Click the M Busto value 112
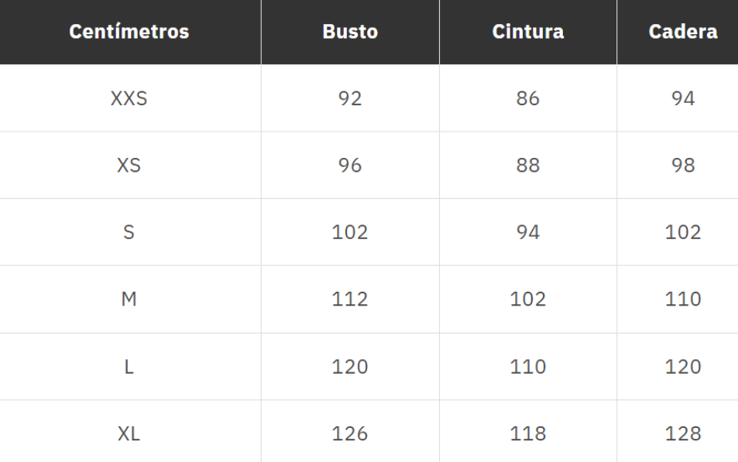 tap(350, 299)
